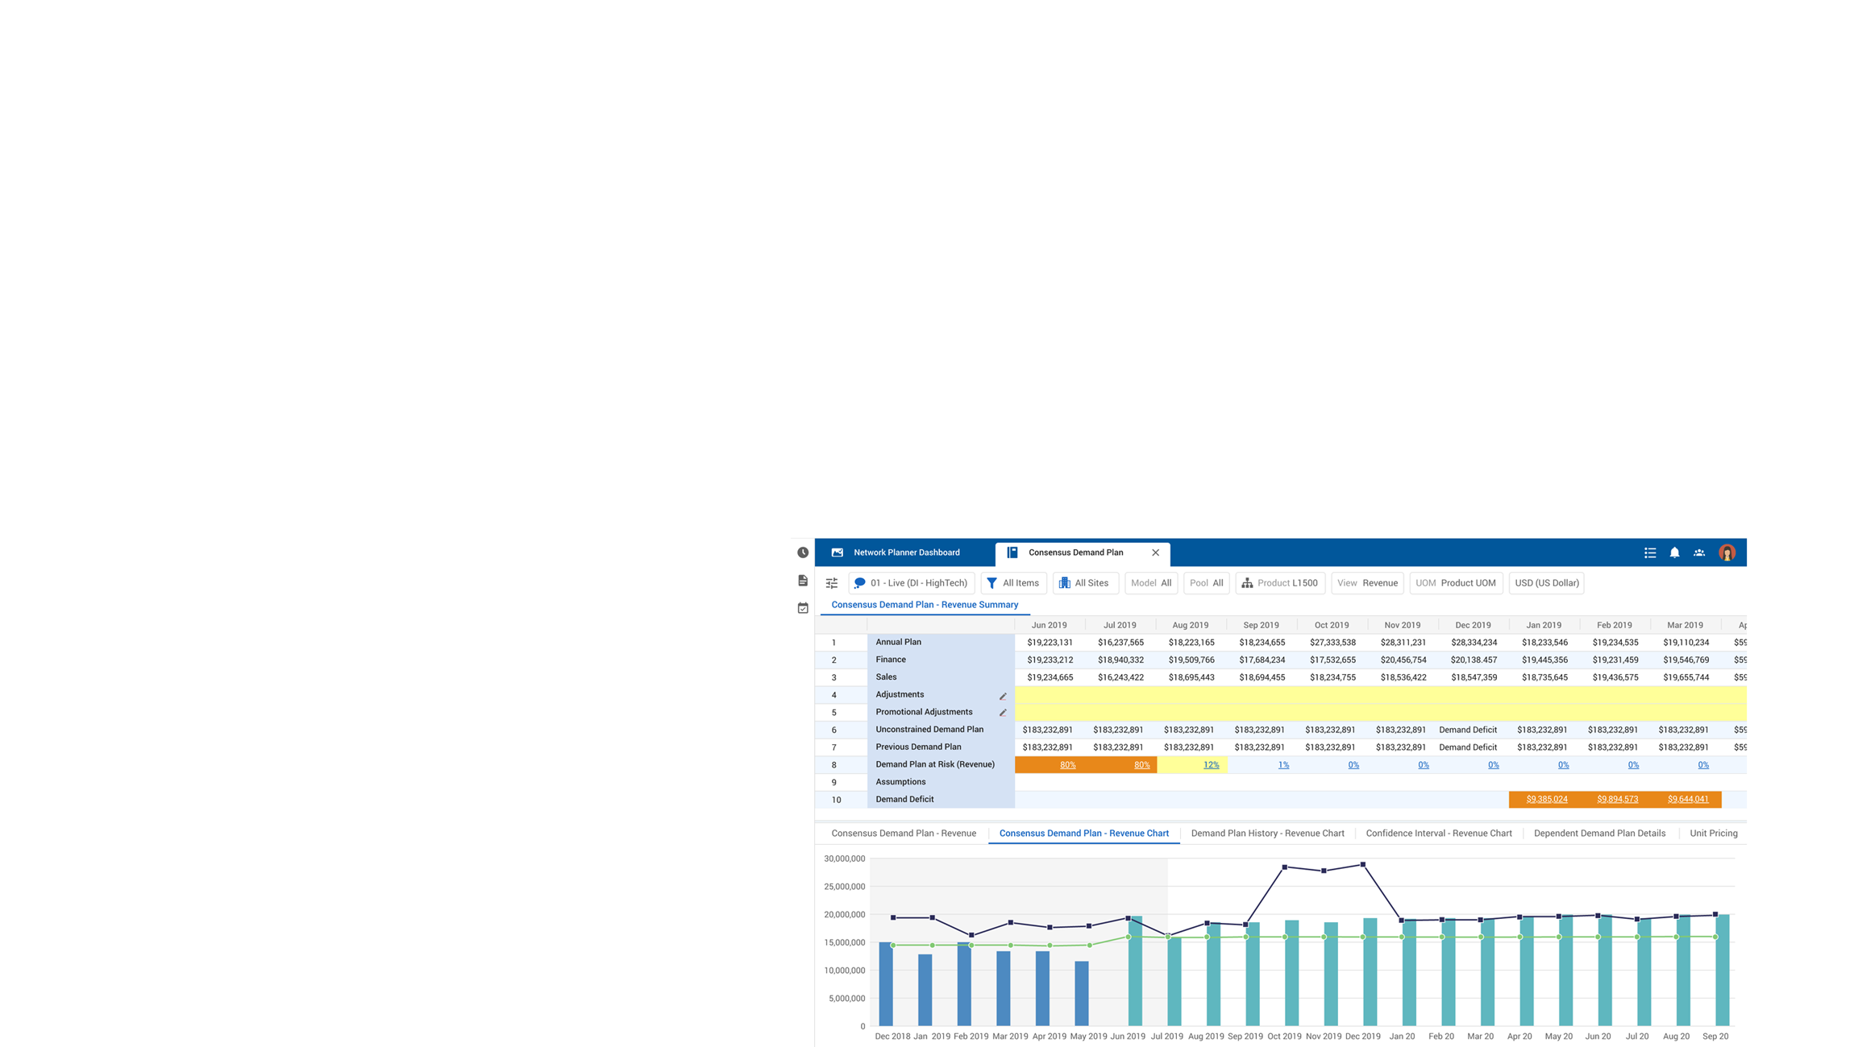The width and height of the screenshot is (1854, 1047).
Task: Click the filter settings sliders icon
Action: [832, 583]
